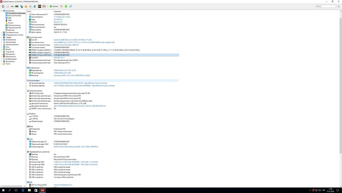This screenshot has width=342, height=193.
Task: Open the nVIDIA nForce Networking Controller link
Action: pyautogui.click(x=76, y=147)
